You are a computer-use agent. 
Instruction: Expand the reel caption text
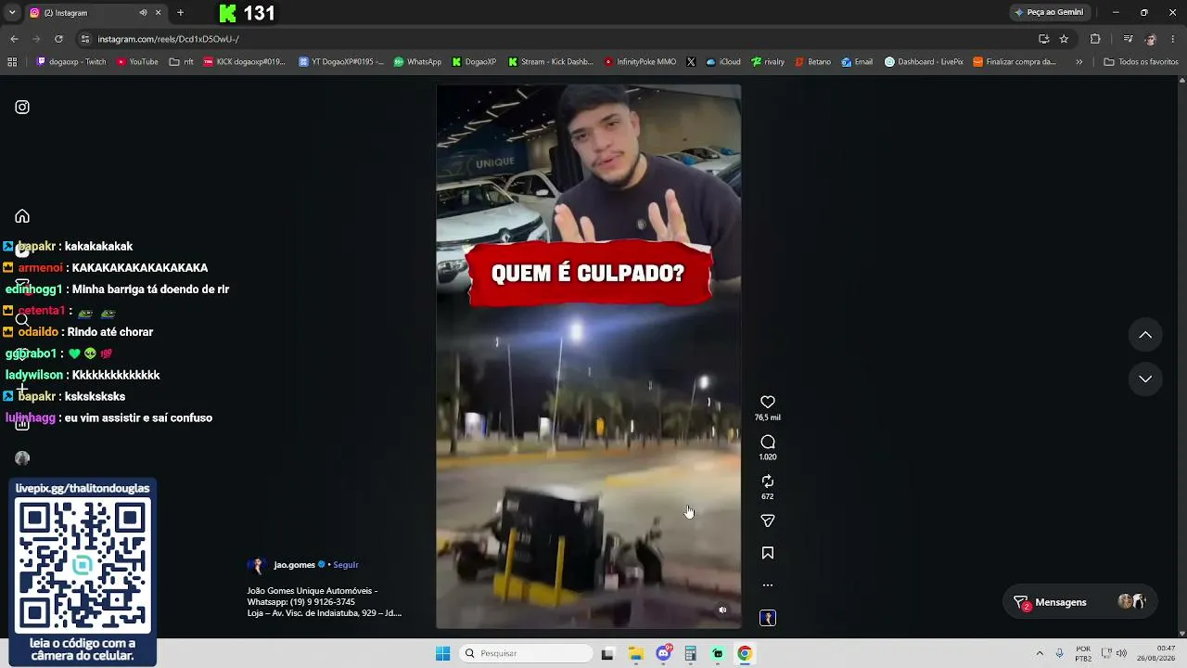coord(325,602)
